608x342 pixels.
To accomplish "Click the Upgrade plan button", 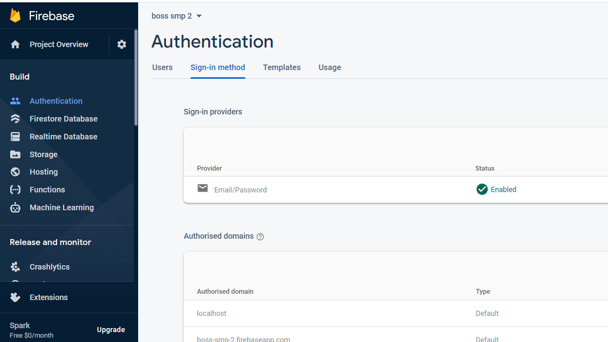I will tap(111, 330).
